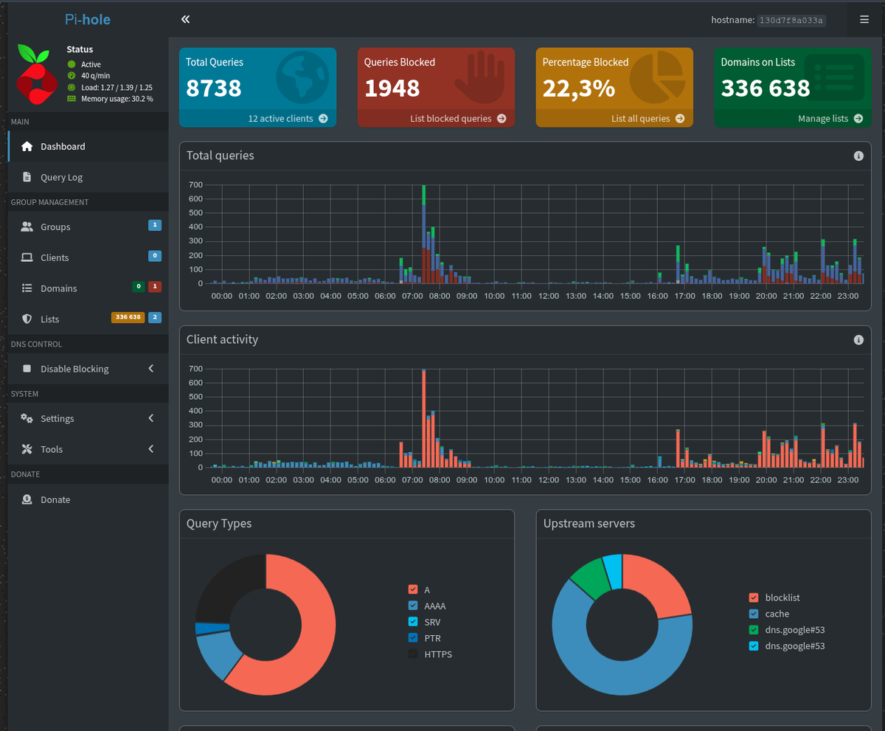
Task: Click the Pi-hole raspberry logo
Action: coord(37,73)
